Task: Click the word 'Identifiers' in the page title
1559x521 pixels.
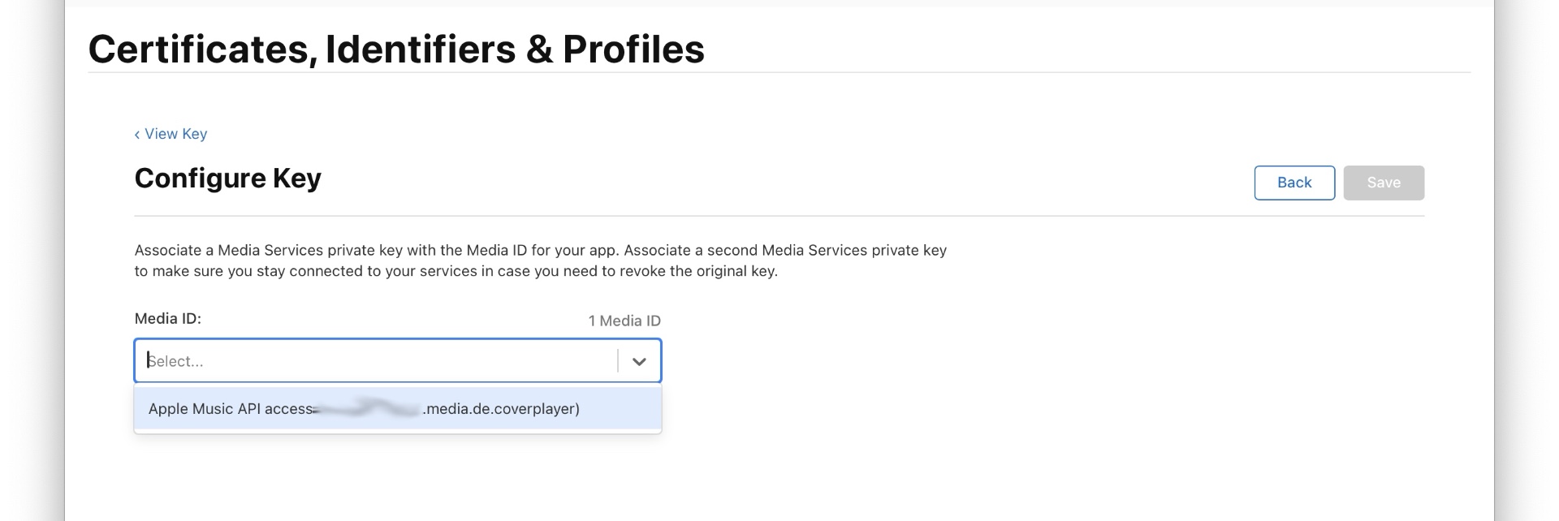Action: coord(421,50)
